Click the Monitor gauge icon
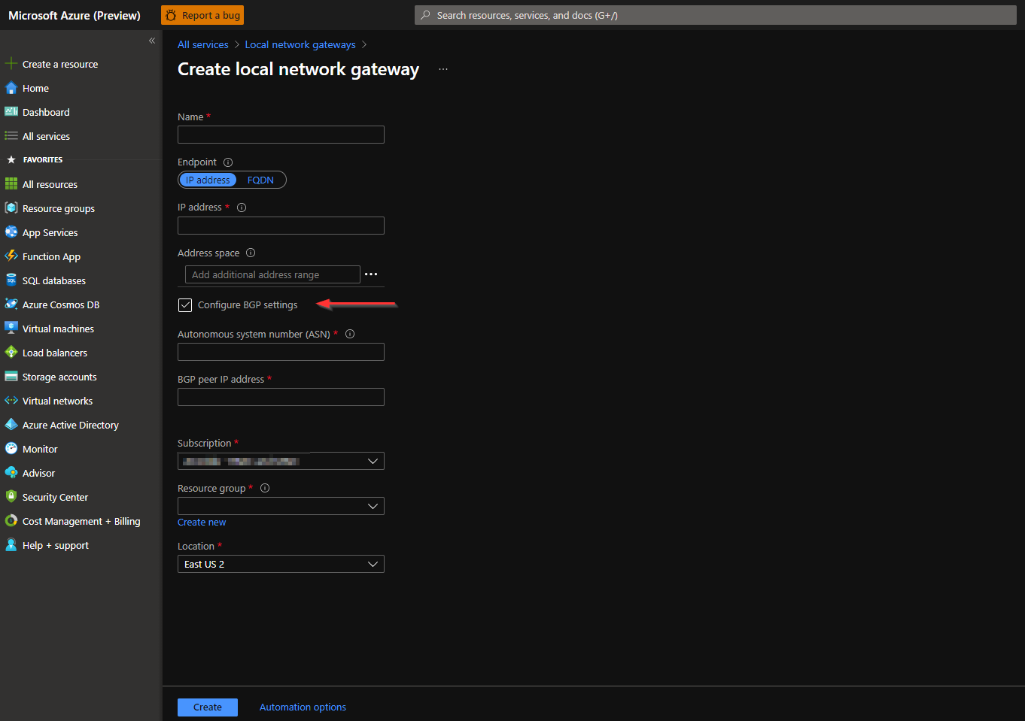The image size is (1025, 721). pyautogui.click(x=11, y=449)
